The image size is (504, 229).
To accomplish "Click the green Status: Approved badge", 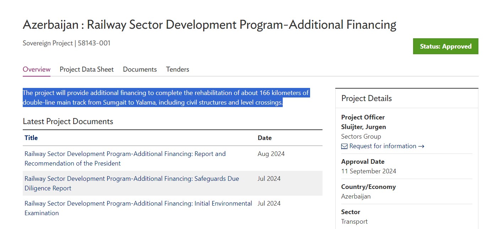I will [x=445, y=46].
